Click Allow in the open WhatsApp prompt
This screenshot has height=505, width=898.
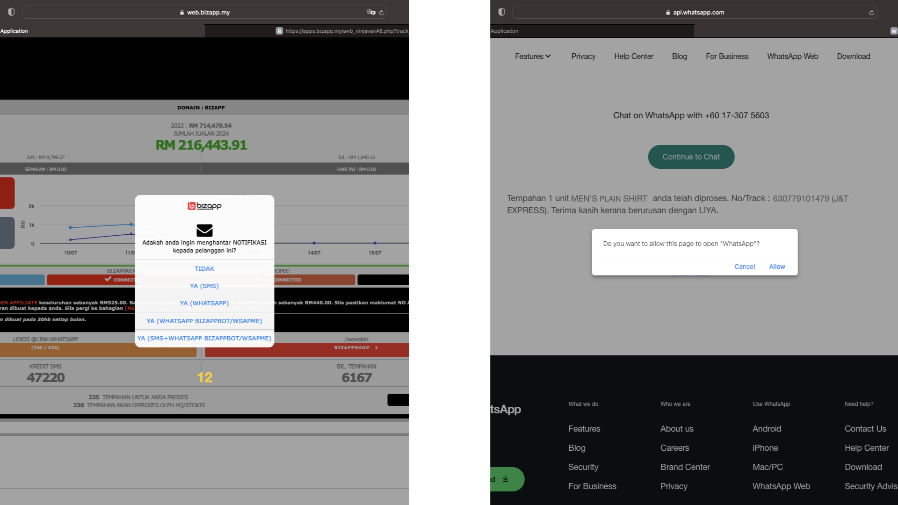[x=777, y=267]
